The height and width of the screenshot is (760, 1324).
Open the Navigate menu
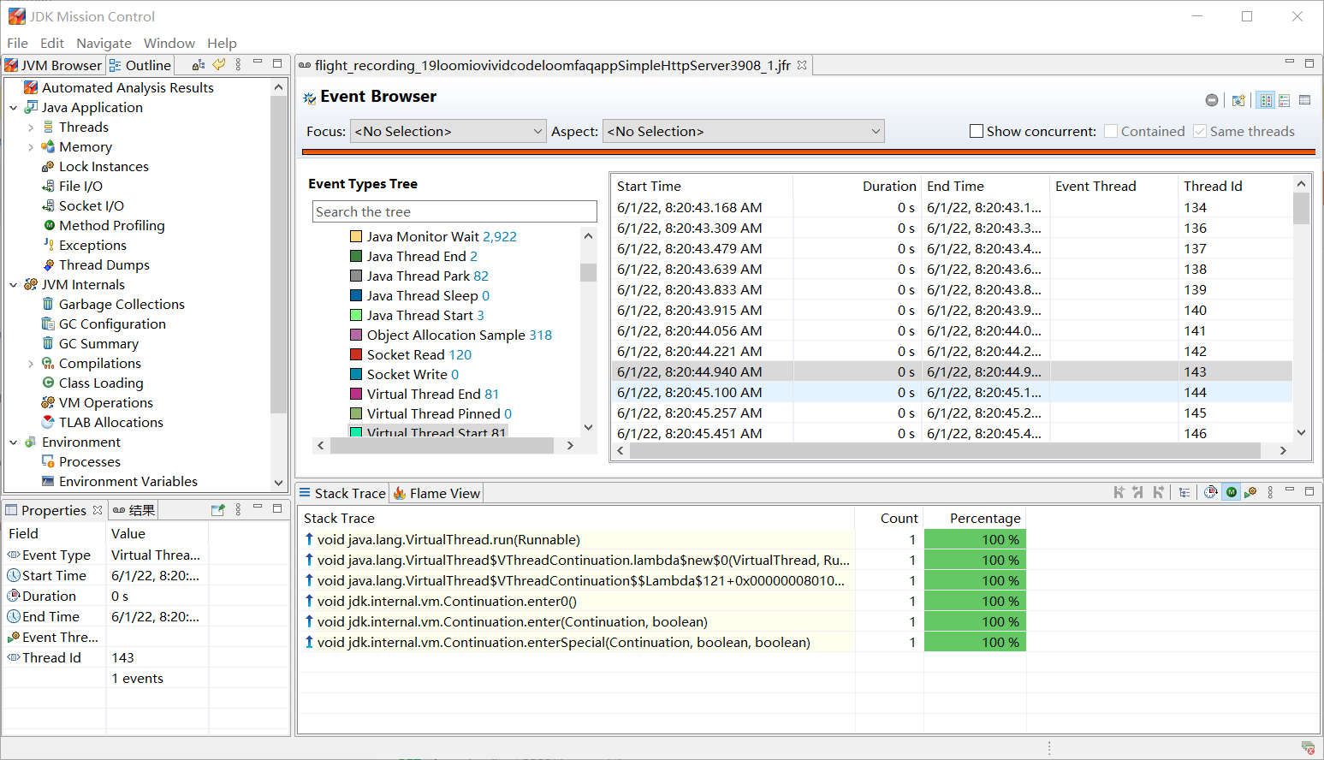tap(104, 43)
